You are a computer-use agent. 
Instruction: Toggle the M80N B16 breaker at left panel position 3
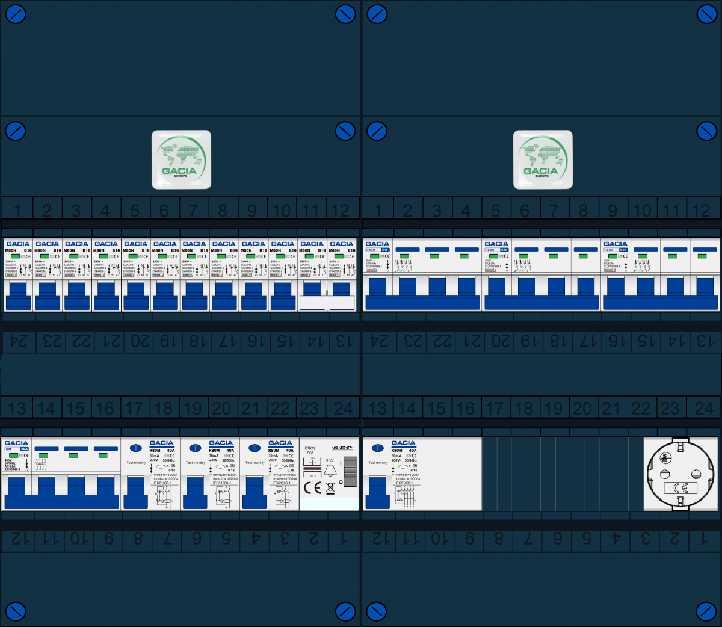77,295
